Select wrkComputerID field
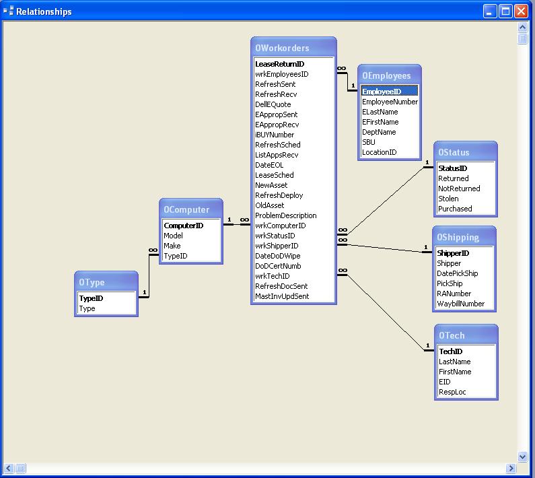The height and width of the screenshot is (478, 535). coord(293,226)
